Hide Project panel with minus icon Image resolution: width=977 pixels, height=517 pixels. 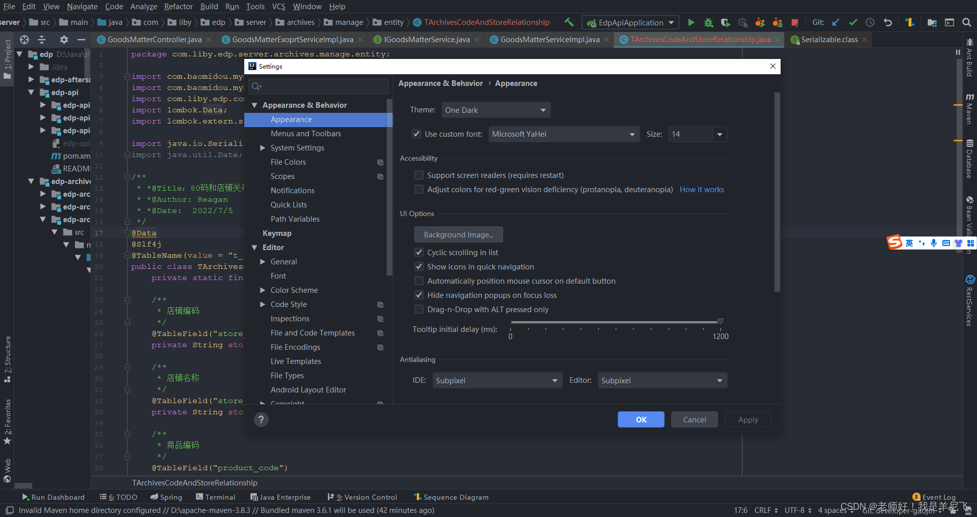[x=81, y=39]
